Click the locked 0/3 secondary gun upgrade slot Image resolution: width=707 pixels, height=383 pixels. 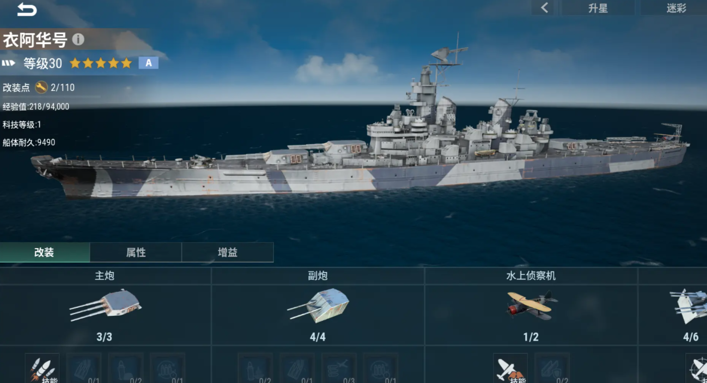coord(339,368)
